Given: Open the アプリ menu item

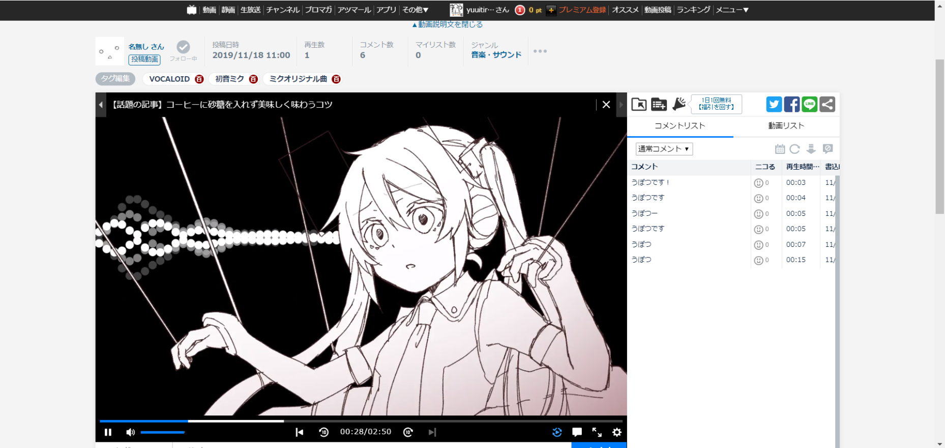Looking at the screenshot, I should click(x=387, y=10).
